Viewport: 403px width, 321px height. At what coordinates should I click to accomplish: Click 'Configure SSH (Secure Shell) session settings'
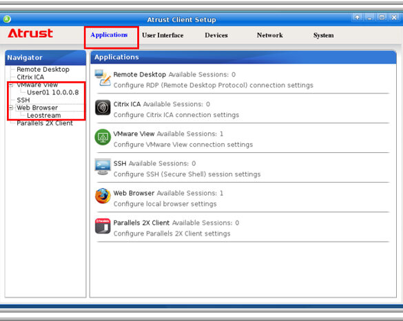click(x=187, y=174)
